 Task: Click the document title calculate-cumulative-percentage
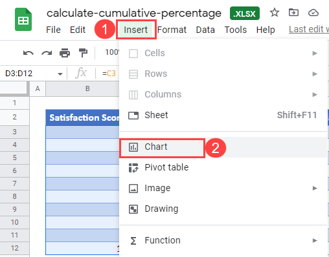[x=134, y=14]
